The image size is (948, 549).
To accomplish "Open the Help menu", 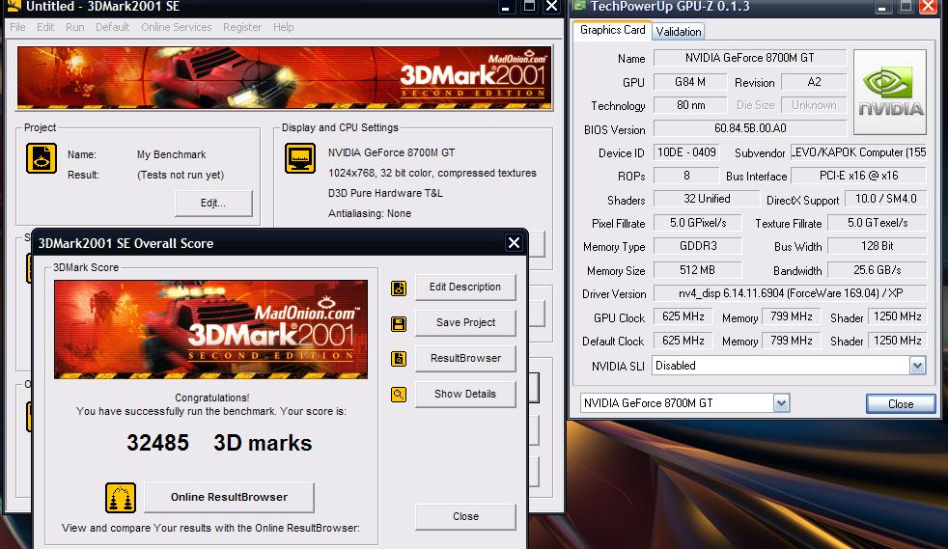I will point(283,27).
